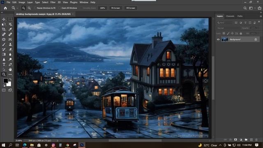Select the Eyedropper tool
263x148 pixels.
click(x=10, y=29)
